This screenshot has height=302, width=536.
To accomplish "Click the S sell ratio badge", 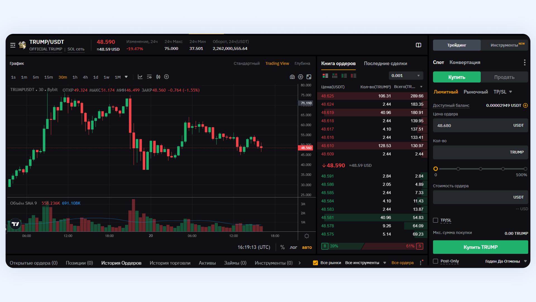I will 420,246.
